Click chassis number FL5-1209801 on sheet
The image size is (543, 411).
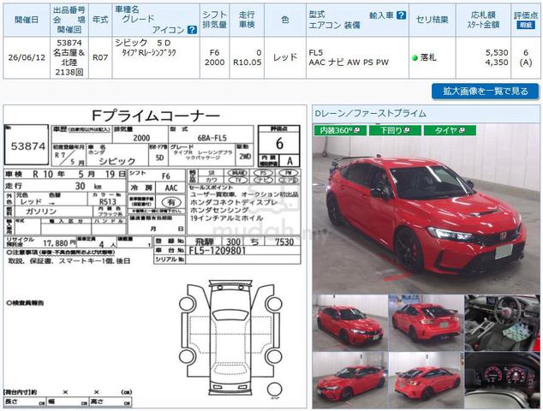(x=218, y=251)
